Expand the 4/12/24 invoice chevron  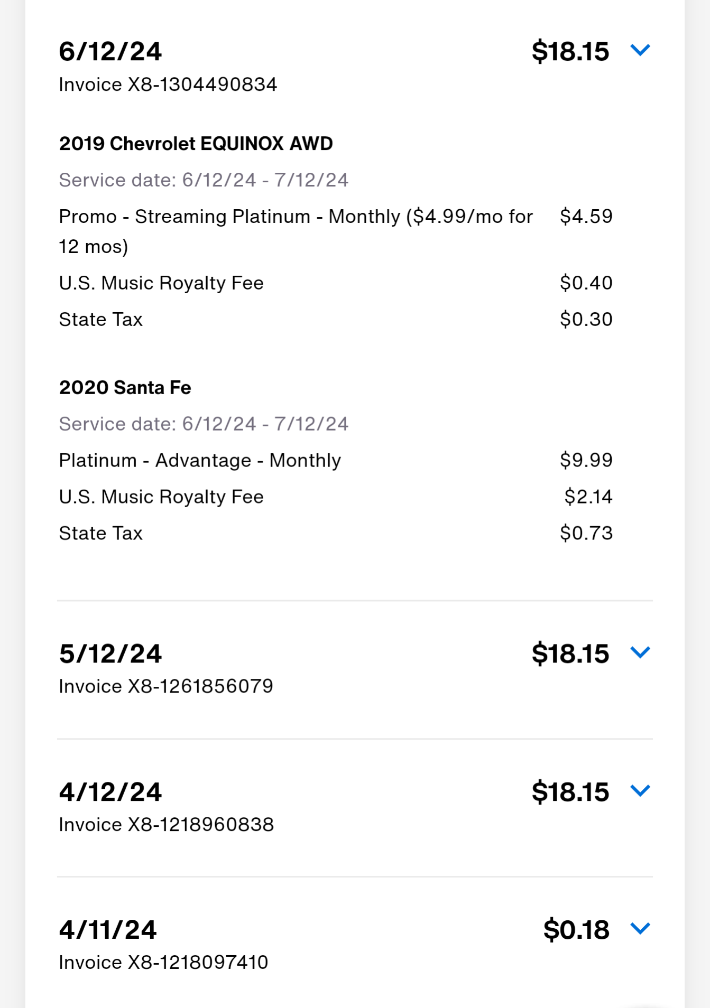[640, 790]
